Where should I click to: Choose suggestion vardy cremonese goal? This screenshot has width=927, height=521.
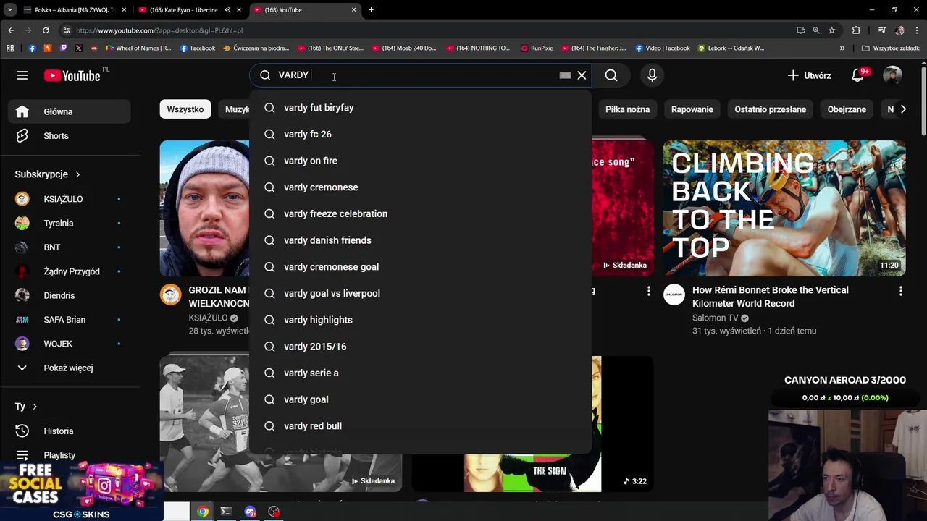click(420, 267)
